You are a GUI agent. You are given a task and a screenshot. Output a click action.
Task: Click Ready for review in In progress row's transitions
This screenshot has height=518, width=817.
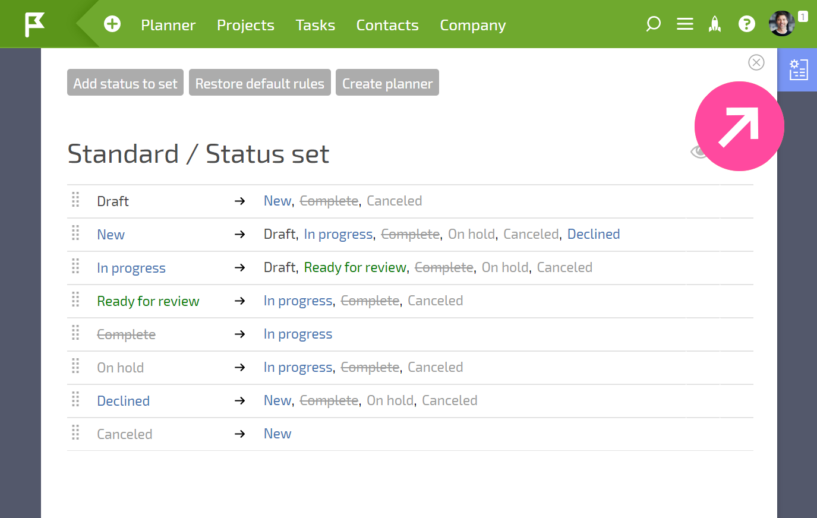(355, 267)
